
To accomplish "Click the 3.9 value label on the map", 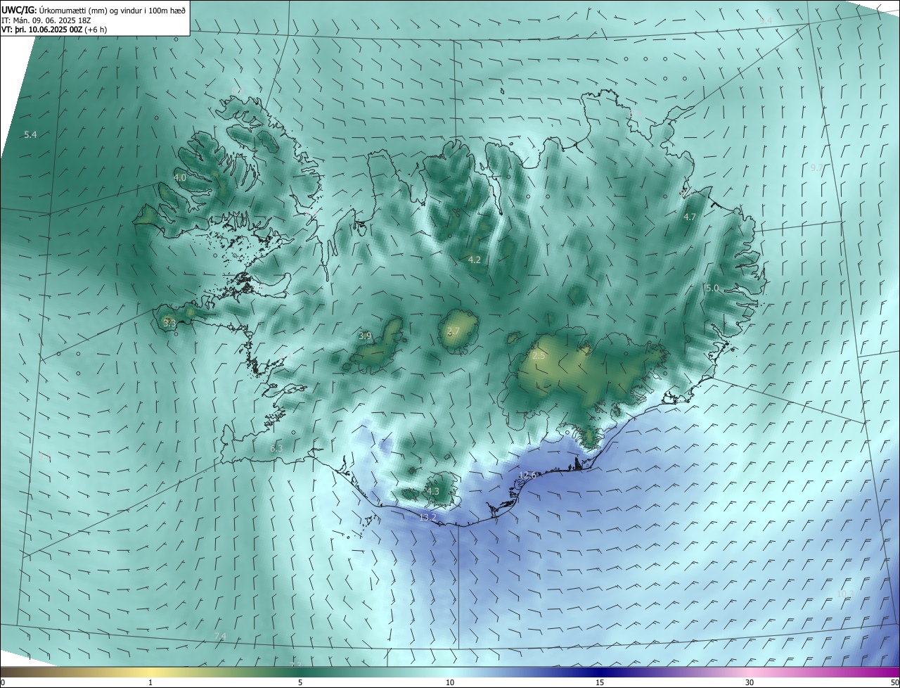I will click(365, 336).
